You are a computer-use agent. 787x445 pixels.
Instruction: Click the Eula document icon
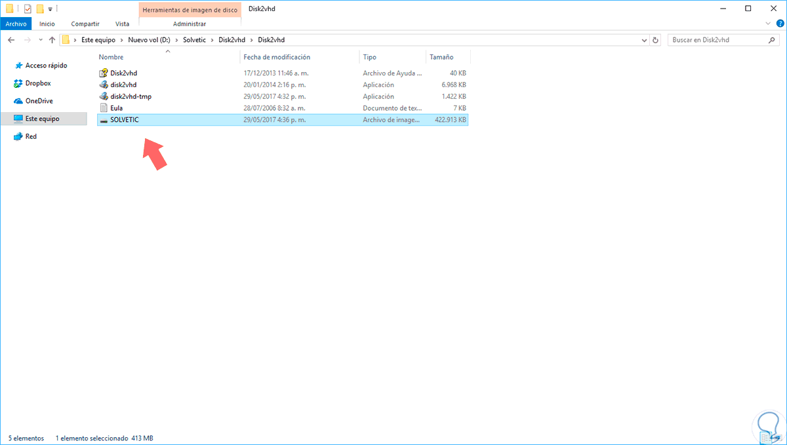point(104,108)
